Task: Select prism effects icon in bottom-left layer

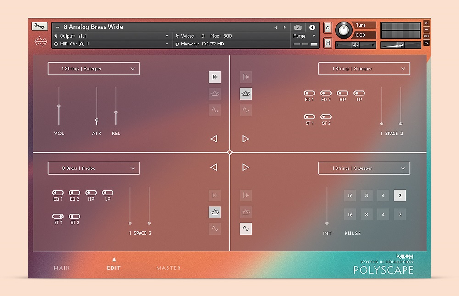Action: (215, 212)
